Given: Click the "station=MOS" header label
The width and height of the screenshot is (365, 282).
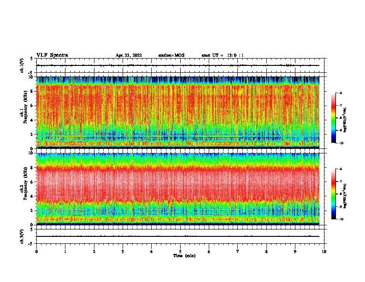Looking at the screenshot, I should [x=171, y=55].
